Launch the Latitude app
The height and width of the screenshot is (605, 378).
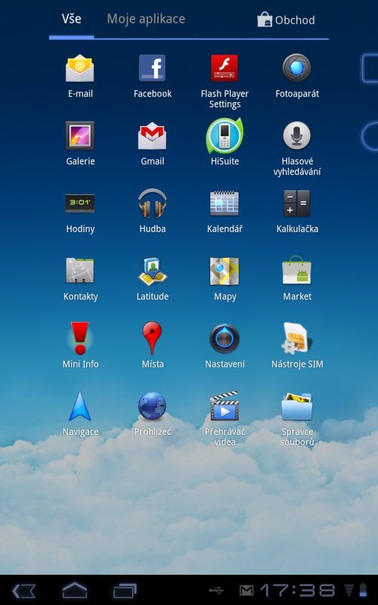pyautogui.click(x=153, y=271)
